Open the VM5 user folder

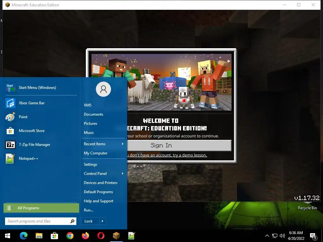88,105
